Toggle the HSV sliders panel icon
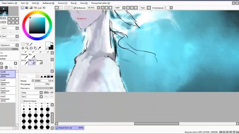Viewport: 239px width, 134px height. [x=31, y=8]
